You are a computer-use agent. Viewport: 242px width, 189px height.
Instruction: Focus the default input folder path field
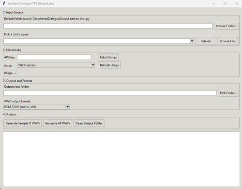108,26
